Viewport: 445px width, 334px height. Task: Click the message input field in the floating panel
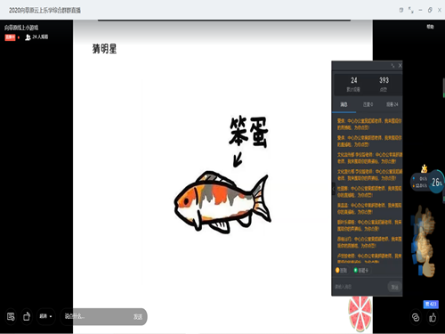tap(359, 287)
